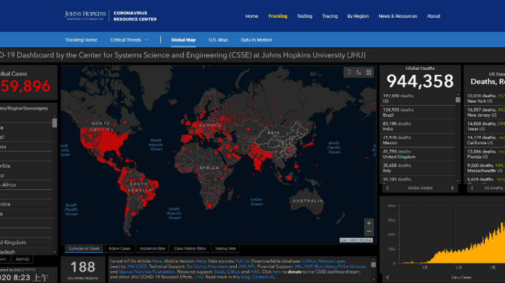Zoom out on the map with minus button
Screen dimensions: 505x283
point(369,232)
